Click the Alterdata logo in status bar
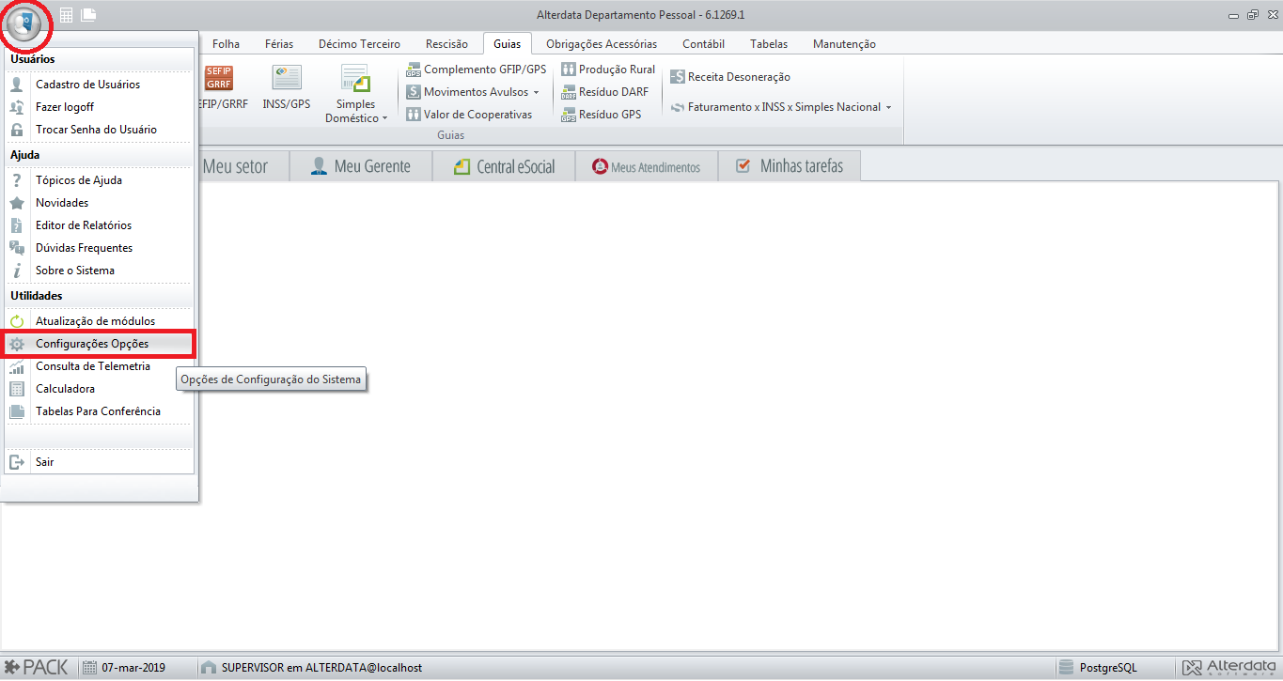Viewport: 1283px width, 681px height. click(1230, 668)
